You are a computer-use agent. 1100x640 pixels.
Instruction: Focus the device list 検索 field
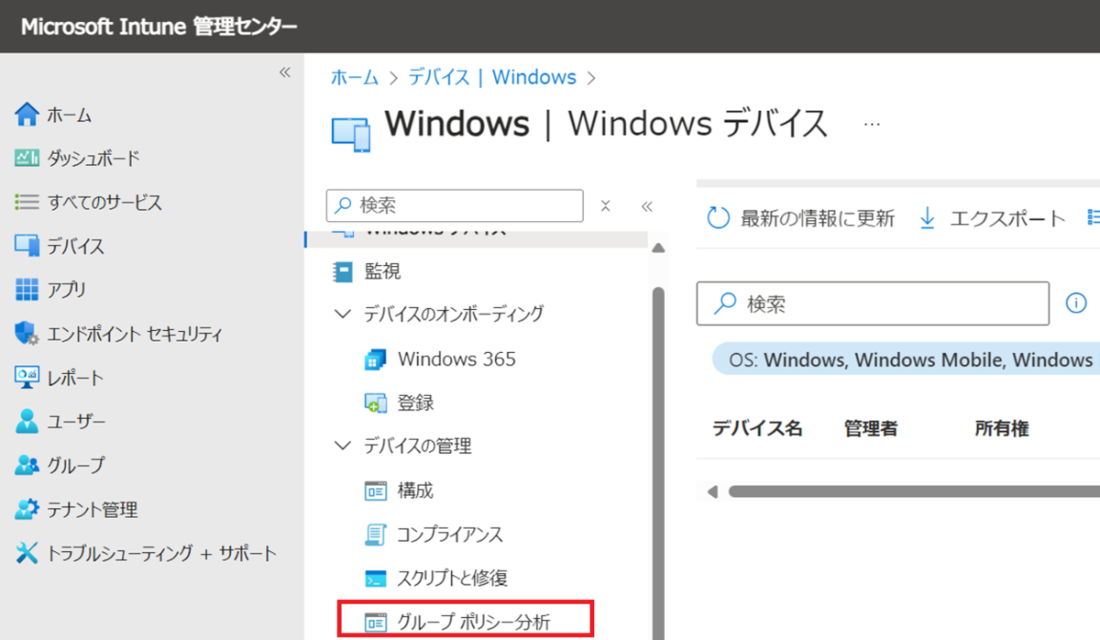point(873,303)
